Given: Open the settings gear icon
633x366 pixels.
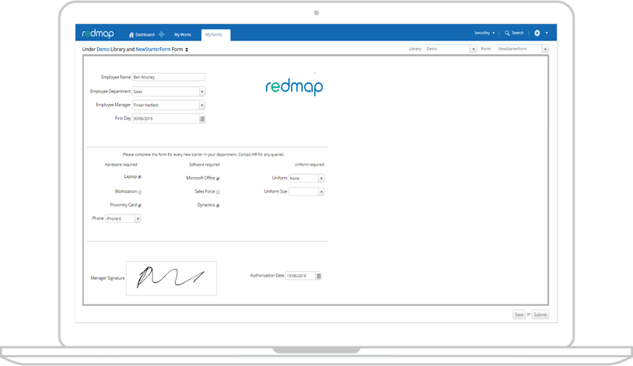Looking at the screenshot, I should [537, 33].
